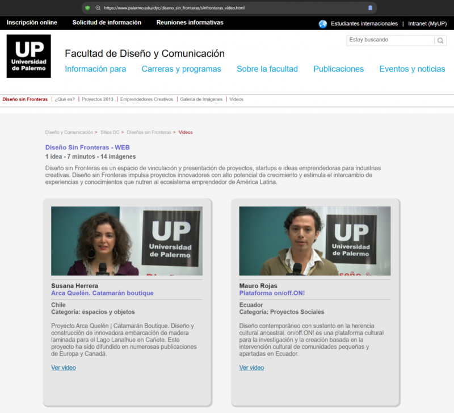Screen dimensions: 454x413
Task: Click the Diseños sin Fronteras breadcrumb
Action: (x=149, y=132)
